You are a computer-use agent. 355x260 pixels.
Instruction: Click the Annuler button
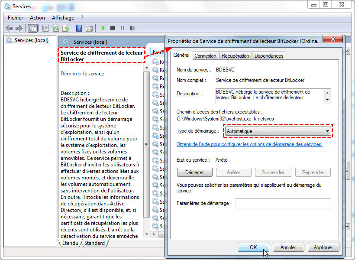coord(288,247)
